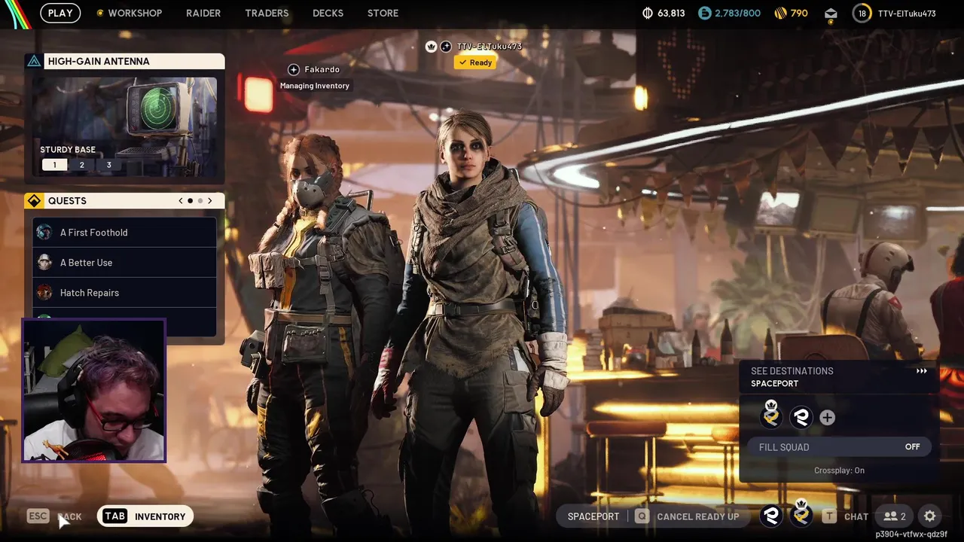Add squad member with plus button
This screenshot has height=542, width=964.
[x=827, y=417]
